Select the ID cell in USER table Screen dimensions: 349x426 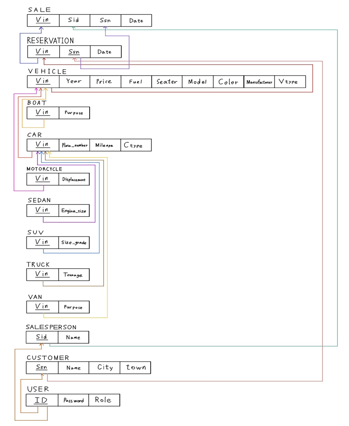(42, 400)
